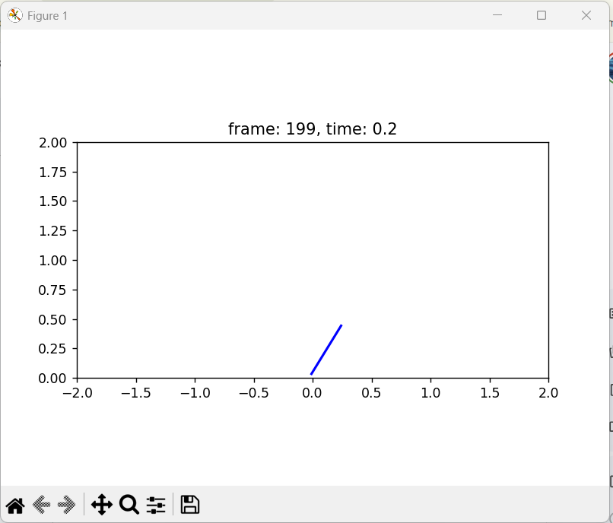
Task: Click the Figure 1 window title text
Action: click(x=47, y=16)
